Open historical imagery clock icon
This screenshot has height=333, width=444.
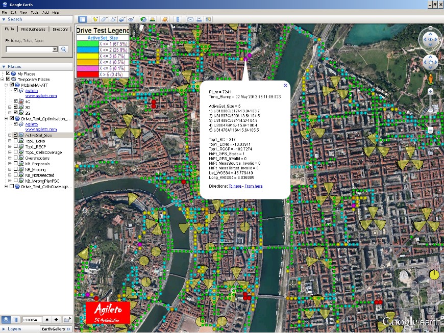(x=143, y=19)
